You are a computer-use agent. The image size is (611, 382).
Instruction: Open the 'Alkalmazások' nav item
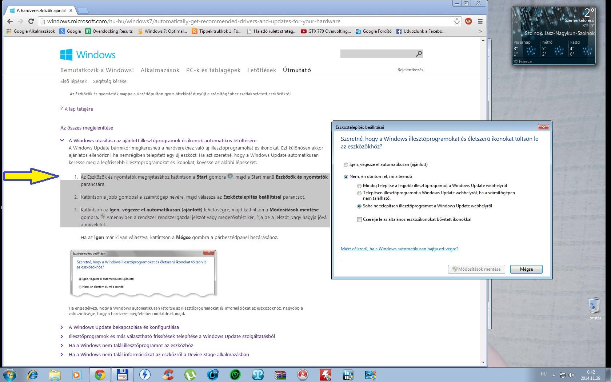[160, 70]
